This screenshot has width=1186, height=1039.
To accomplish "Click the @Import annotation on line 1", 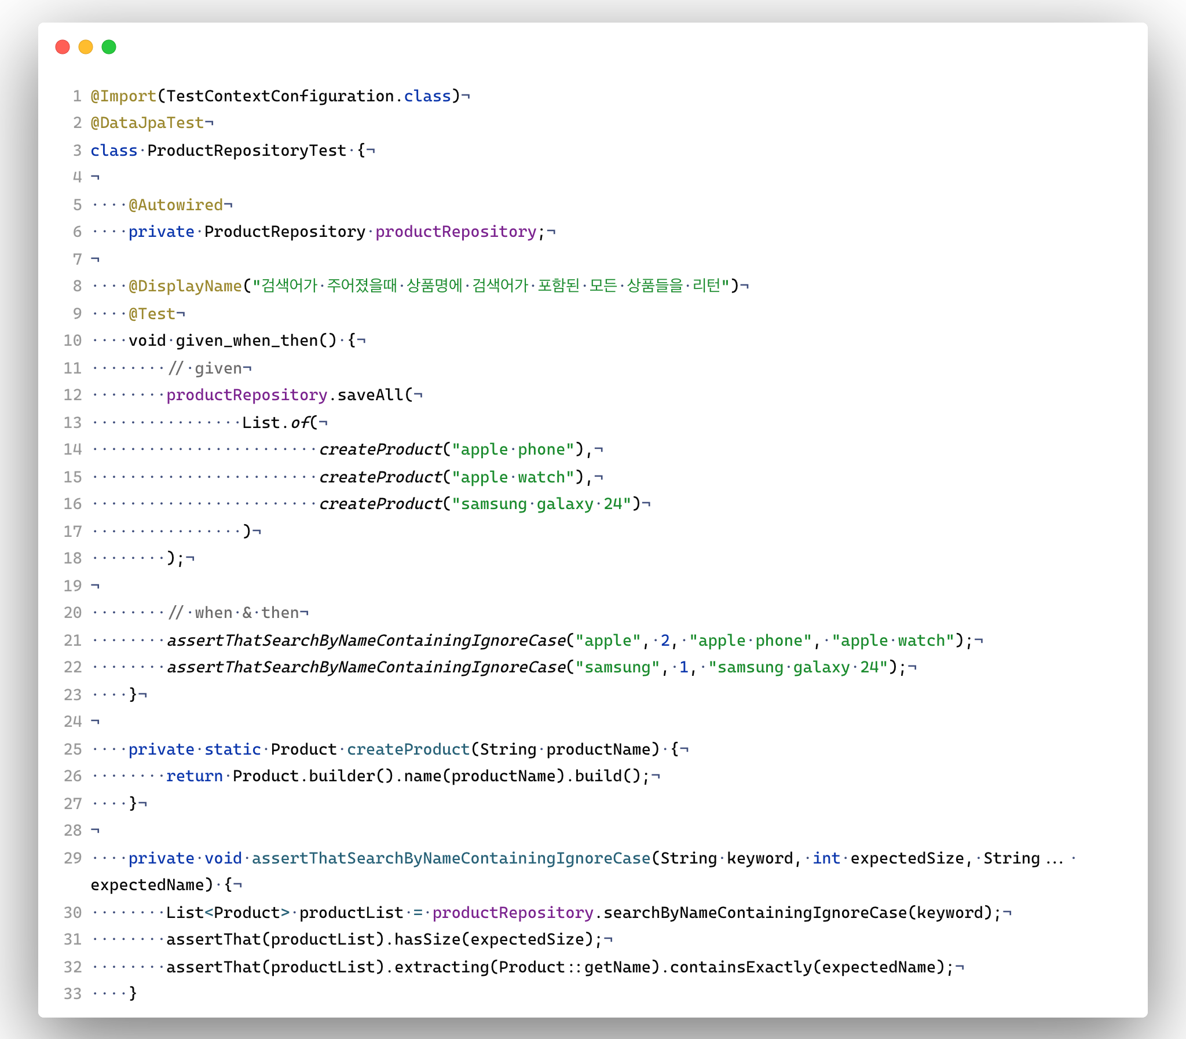I will (x=123, y=96).
